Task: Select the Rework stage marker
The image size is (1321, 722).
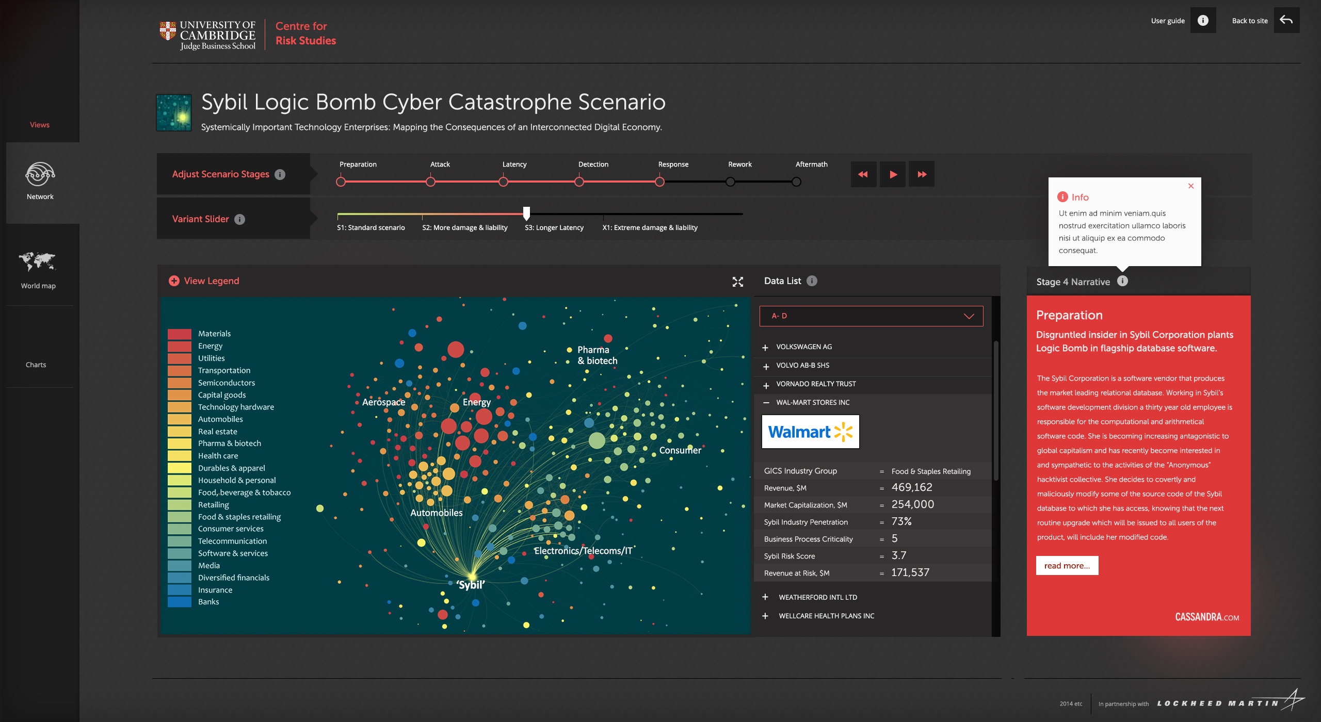Action: click(x=730, y=182)
